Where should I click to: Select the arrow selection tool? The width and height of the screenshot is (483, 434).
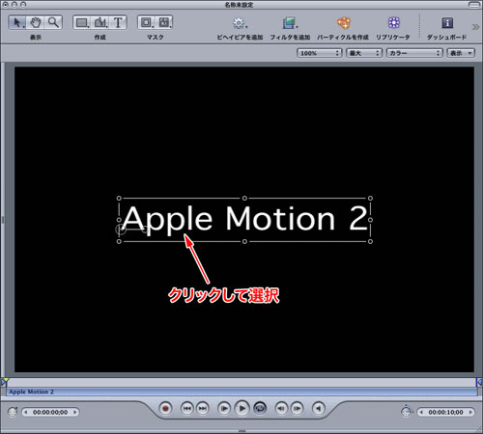click(17, 22)
